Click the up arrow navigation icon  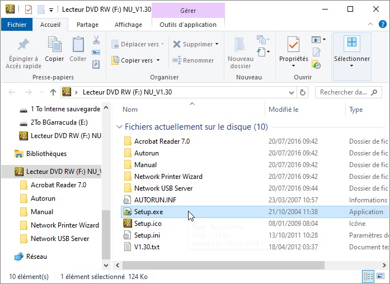coord(53,92)
